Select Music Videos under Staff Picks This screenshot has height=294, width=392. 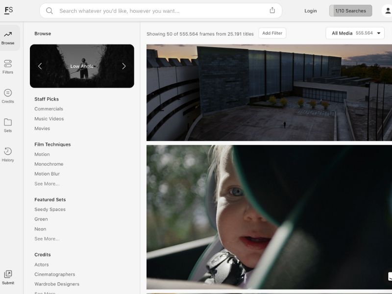pyautogui.click(x=48, y=119)
